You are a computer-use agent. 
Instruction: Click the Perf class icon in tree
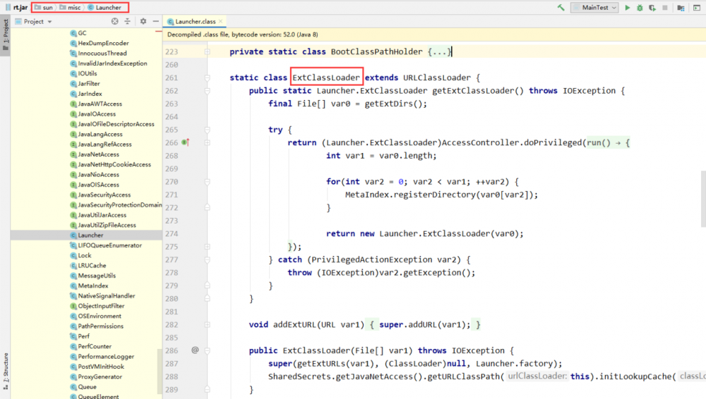tap(73, 336)
